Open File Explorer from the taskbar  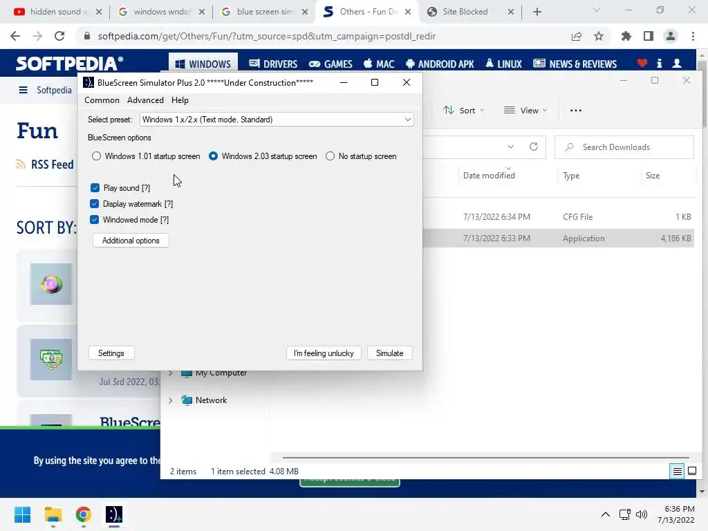(53, 514)
